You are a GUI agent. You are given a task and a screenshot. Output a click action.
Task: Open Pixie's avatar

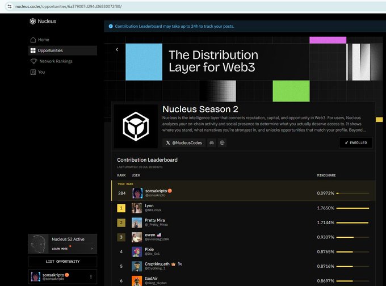137,252
